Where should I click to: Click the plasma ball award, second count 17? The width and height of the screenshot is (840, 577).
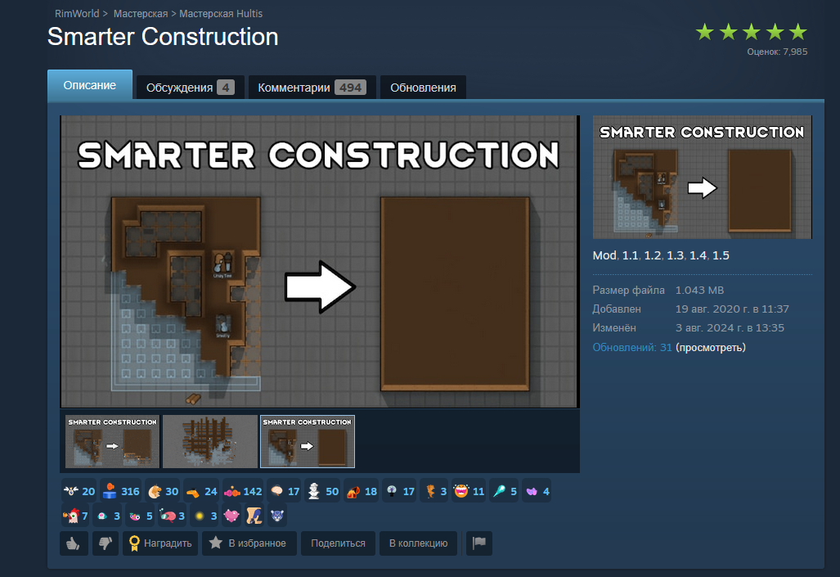tap(400, 491)
